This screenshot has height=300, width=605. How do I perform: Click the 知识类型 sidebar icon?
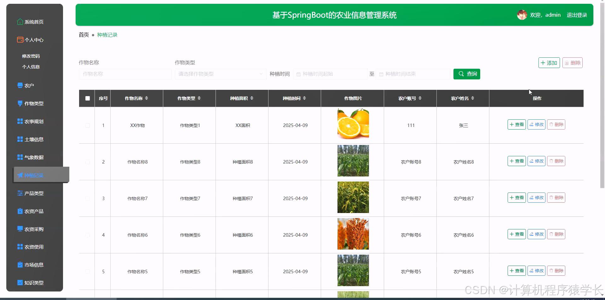[20, 282]
